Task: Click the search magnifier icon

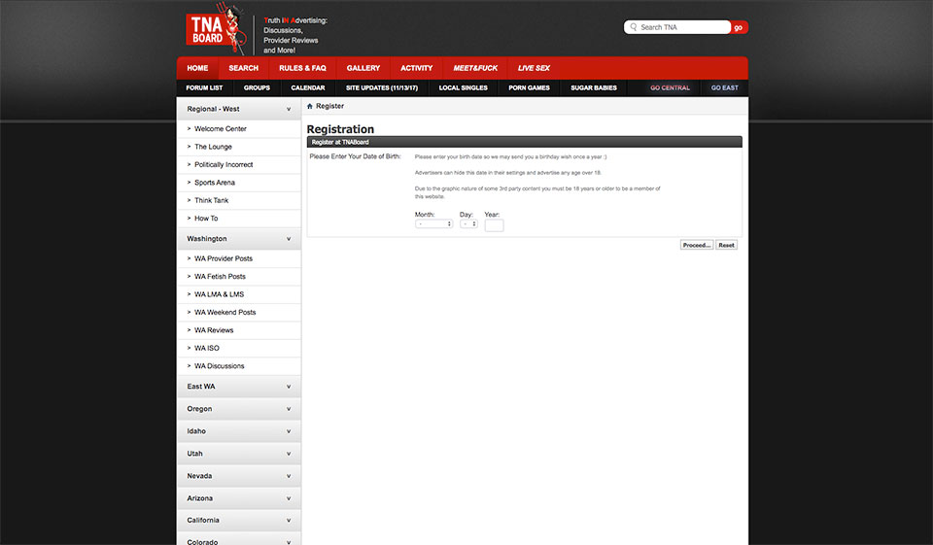Action: click(x=634, y=27)
